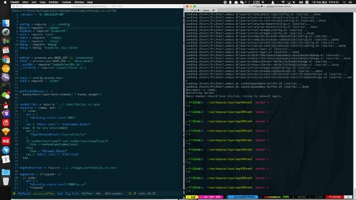This screenshot has height=200, width=356.
Task: Open Notification Center icon in menu bar
Action: point(351,2)
